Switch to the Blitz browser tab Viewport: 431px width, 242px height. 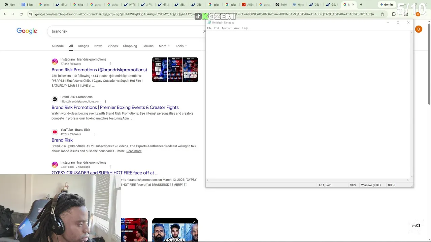(28, 5)
